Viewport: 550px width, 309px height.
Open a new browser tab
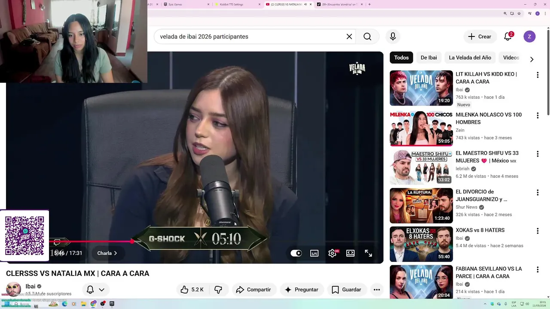(369, 4)
